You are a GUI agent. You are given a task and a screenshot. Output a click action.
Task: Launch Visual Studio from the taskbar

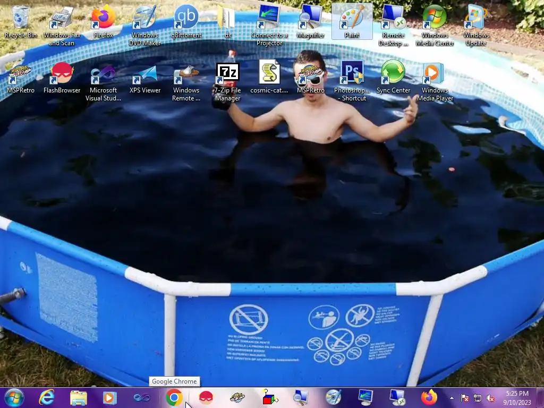point(142,397)
